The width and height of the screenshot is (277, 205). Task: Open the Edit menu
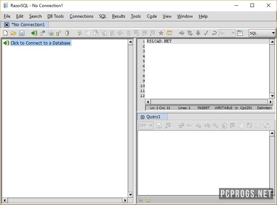(19, 16)
